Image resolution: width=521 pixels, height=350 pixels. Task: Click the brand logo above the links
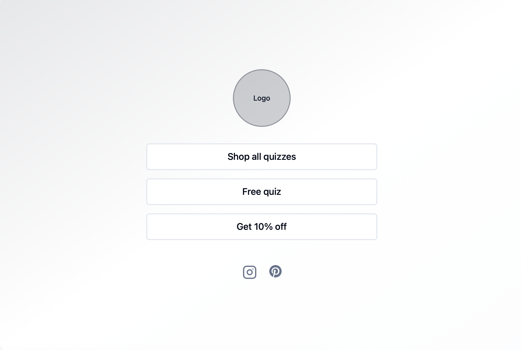(x=261, y=98)
